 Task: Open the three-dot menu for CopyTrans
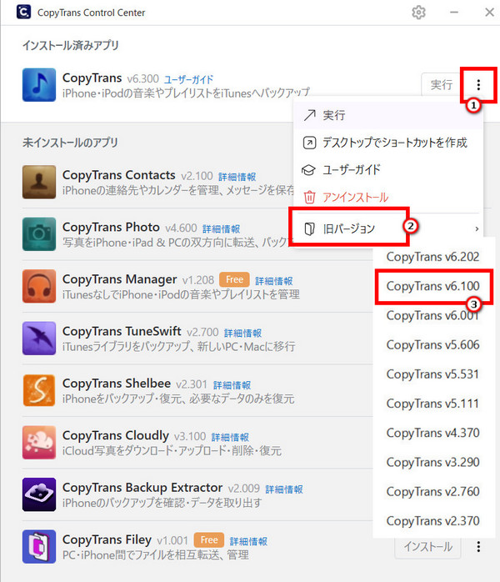click(478, 85)
